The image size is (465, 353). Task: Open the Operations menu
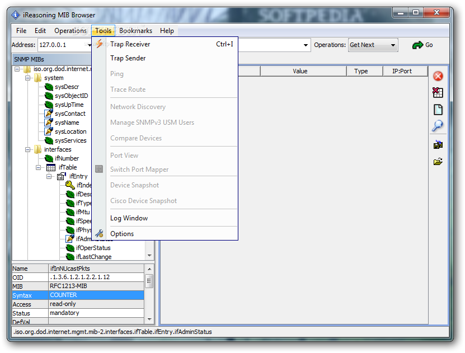coord(71,31)
